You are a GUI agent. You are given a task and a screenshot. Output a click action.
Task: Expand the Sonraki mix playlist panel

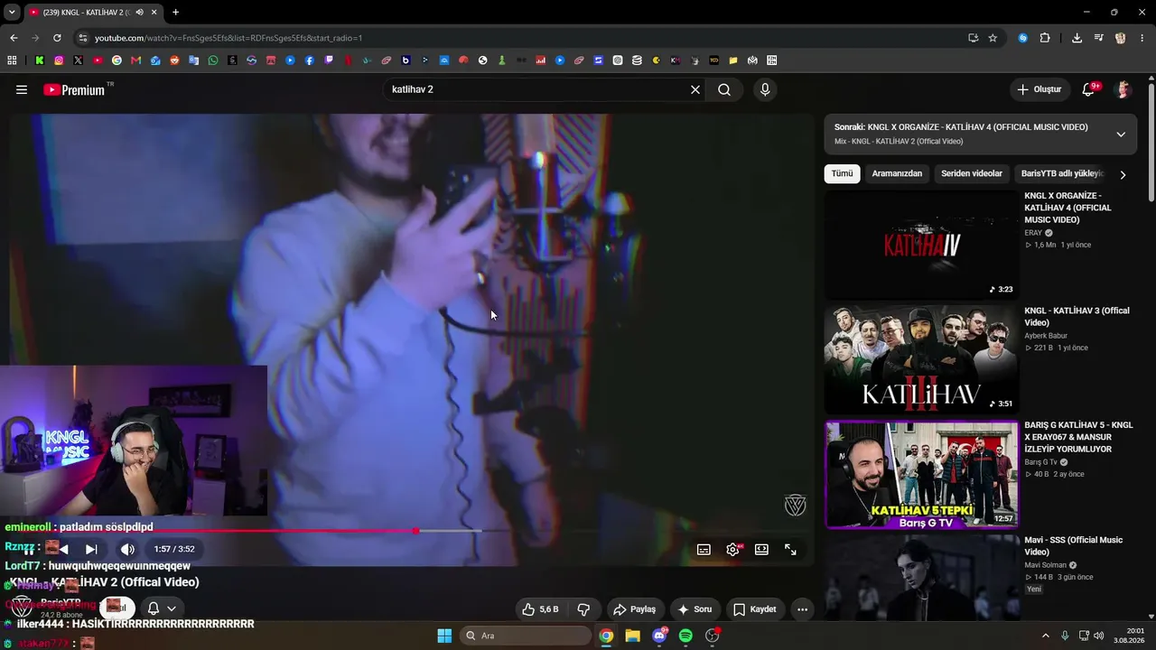1121,135
